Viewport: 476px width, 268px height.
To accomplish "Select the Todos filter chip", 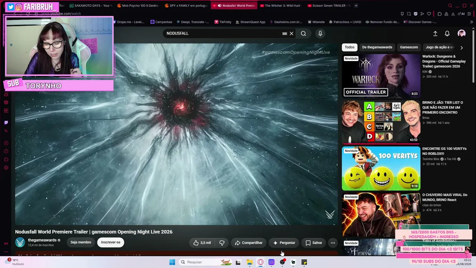I will point(350,47).
